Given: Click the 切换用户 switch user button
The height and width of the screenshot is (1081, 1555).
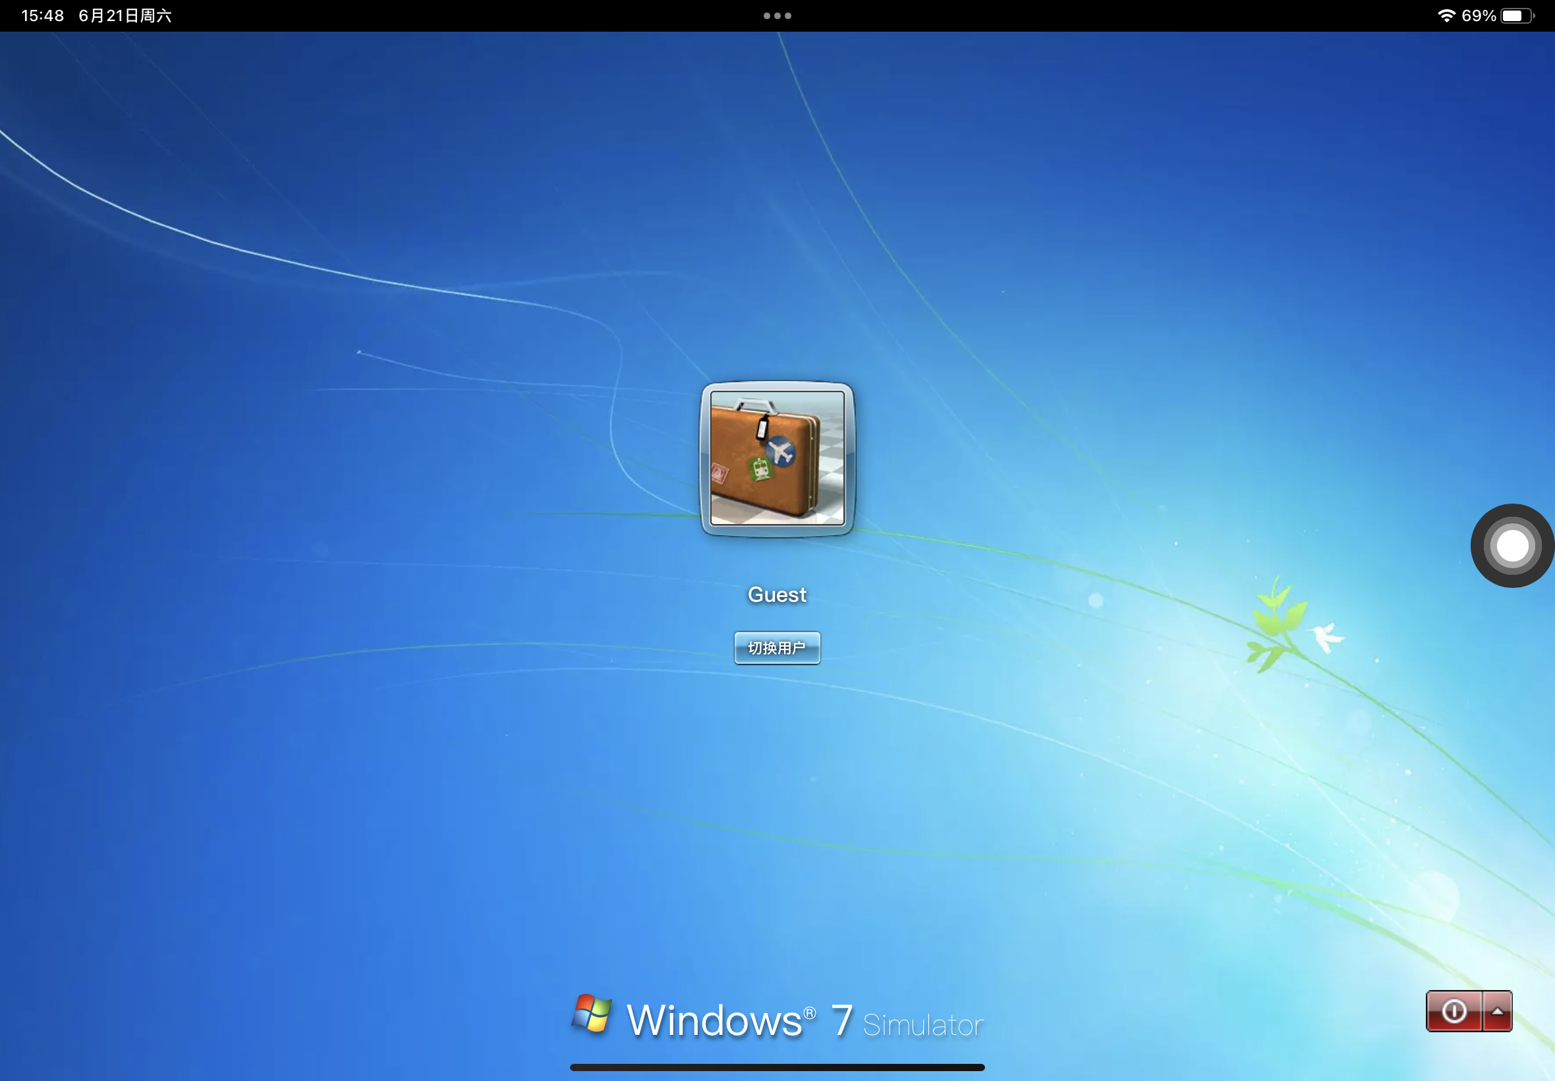Looking at the screenshot, I should pyautogui.click(x=777, y=648).
